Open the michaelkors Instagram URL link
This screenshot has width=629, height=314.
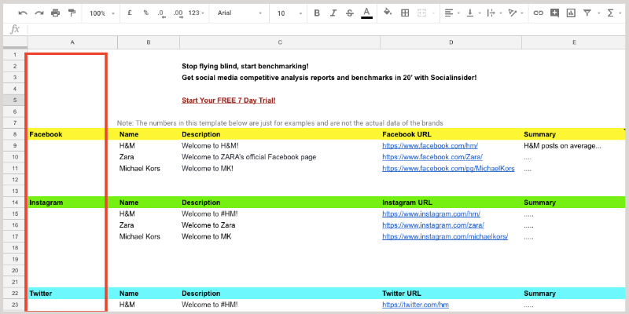click(445, 237)
